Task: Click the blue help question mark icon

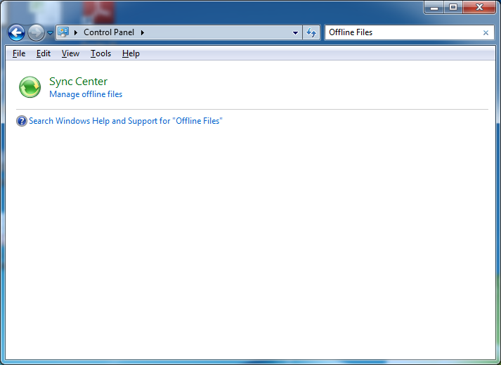Action: (22, 121)
